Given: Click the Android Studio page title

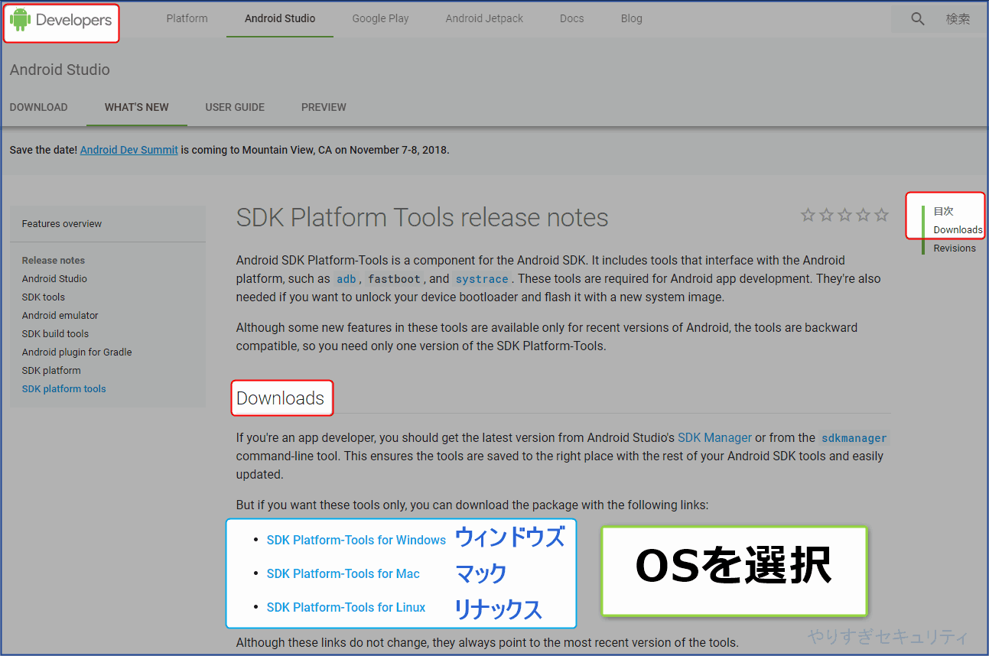Looking at the screenshot, I should pos(60,70).
